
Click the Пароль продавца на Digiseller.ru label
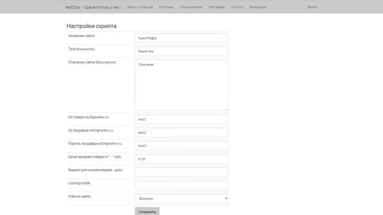point(95,143)
